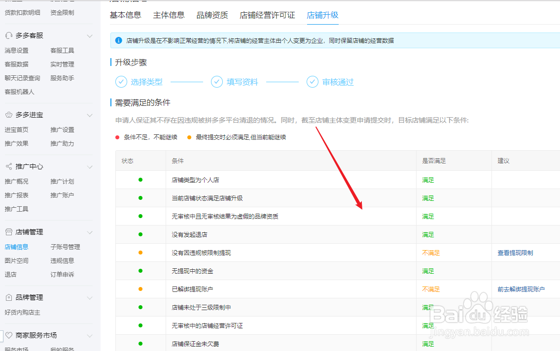
Task: Switch to the 店铺经营许可证 tab
Action: tap(268, 15)
